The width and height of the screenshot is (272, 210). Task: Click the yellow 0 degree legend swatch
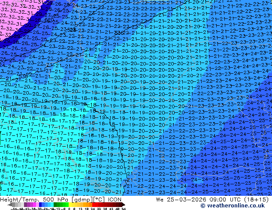[70, 204]
